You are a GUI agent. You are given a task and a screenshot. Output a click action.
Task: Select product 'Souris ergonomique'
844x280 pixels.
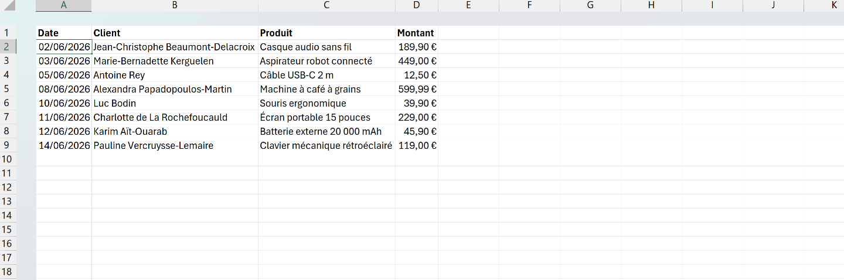point(326,103)
